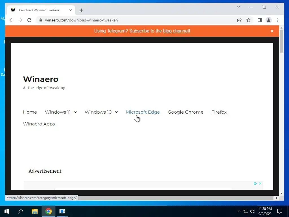Open the Chrome profile avatar
The height and width of the screenshot is (217, 289).
(269, 20)
